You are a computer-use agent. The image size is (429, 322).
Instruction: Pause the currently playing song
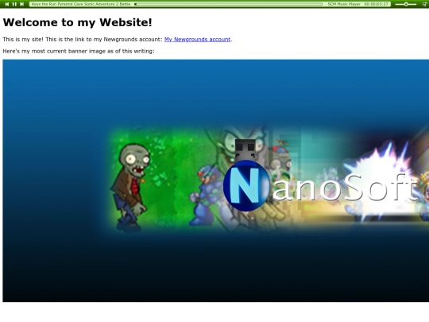point(14,4)
